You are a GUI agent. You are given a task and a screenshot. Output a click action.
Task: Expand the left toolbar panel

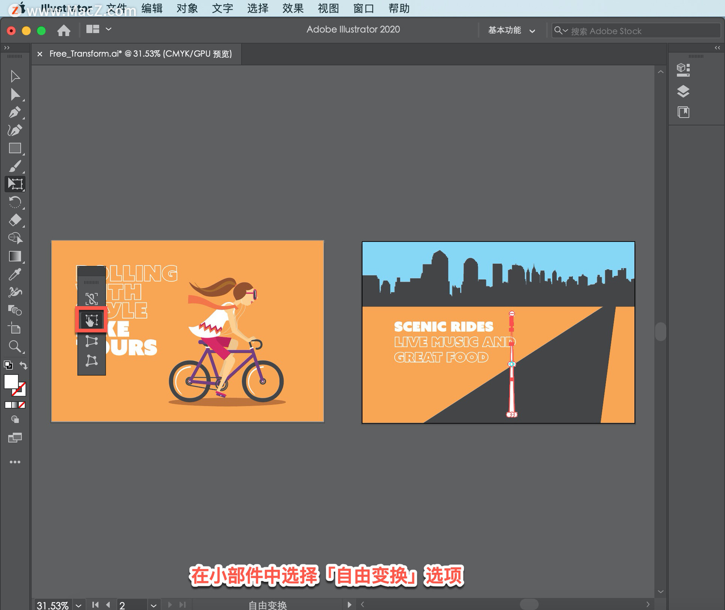pyautogui.click(x=7, y=48)
